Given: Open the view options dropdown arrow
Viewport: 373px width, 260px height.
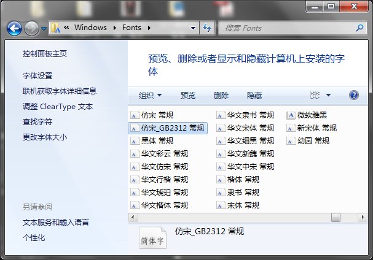Looking at the screenshot, I should 329,95.
